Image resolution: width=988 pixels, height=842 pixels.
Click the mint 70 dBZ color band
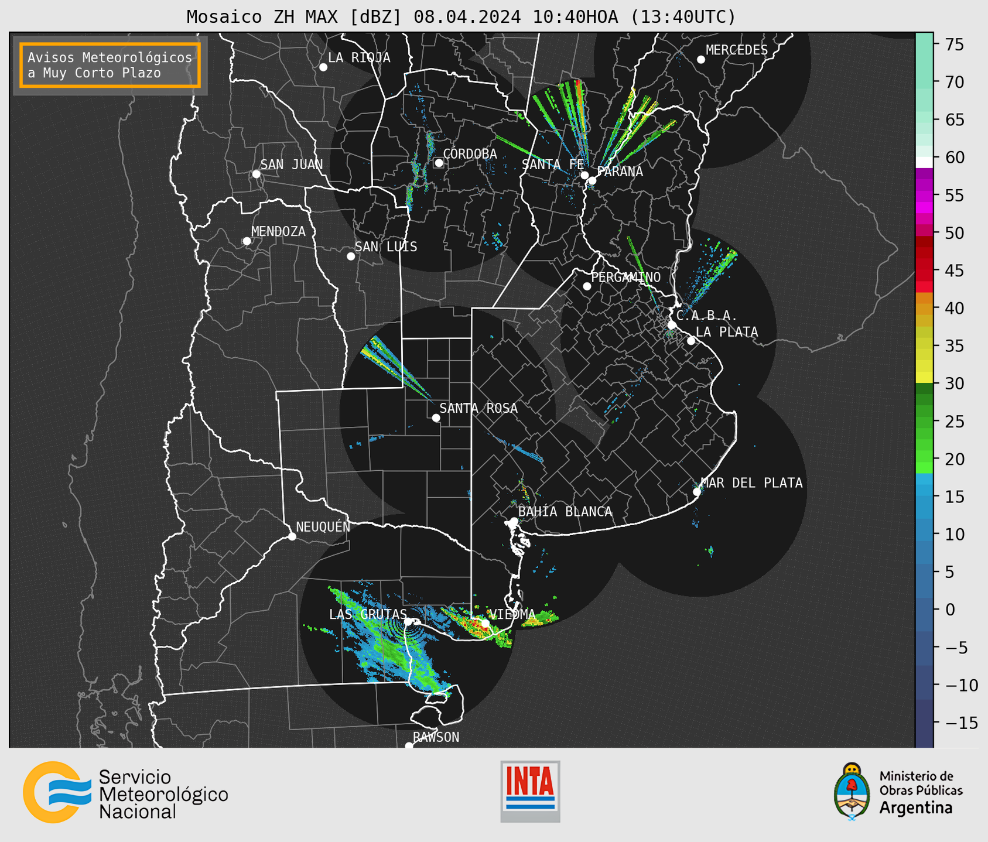click(x=924, y=82)
